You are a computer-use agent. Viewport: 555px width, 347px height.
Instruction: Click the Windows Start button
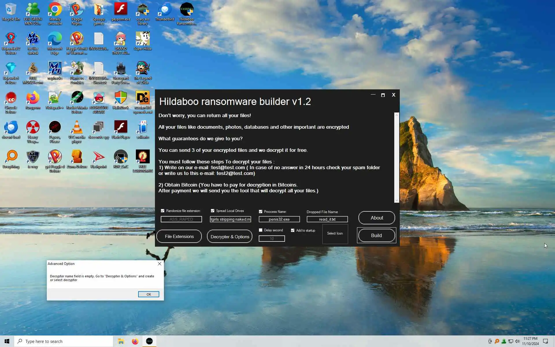[7, 342]
